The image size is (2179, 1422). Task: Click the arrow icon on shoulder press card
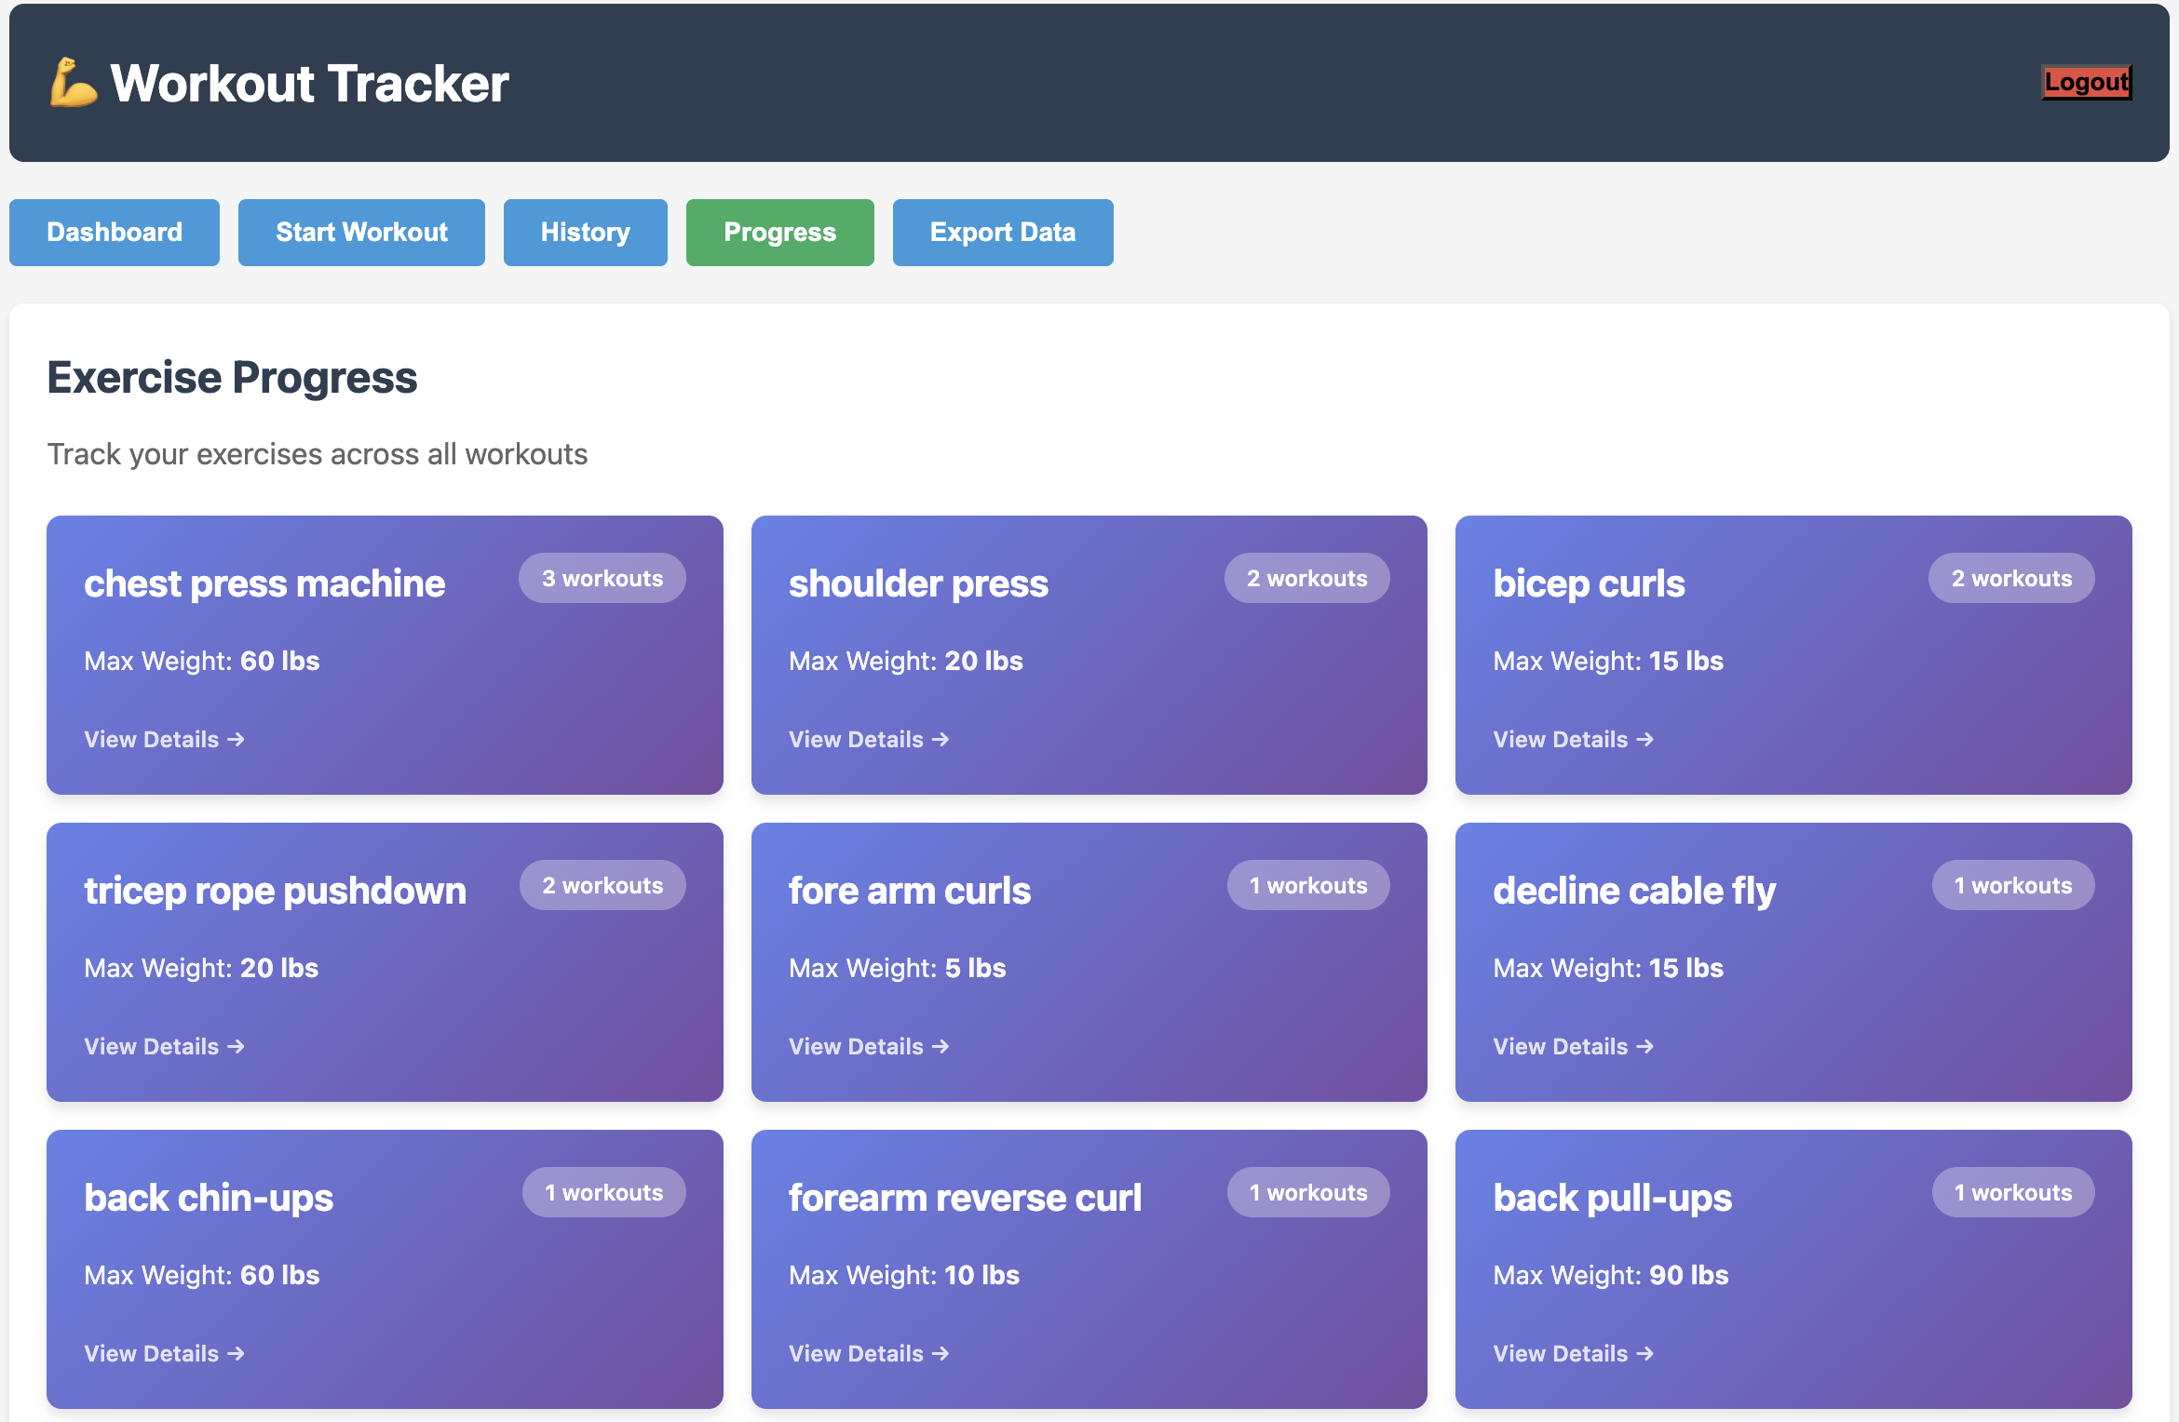point(941,739)
